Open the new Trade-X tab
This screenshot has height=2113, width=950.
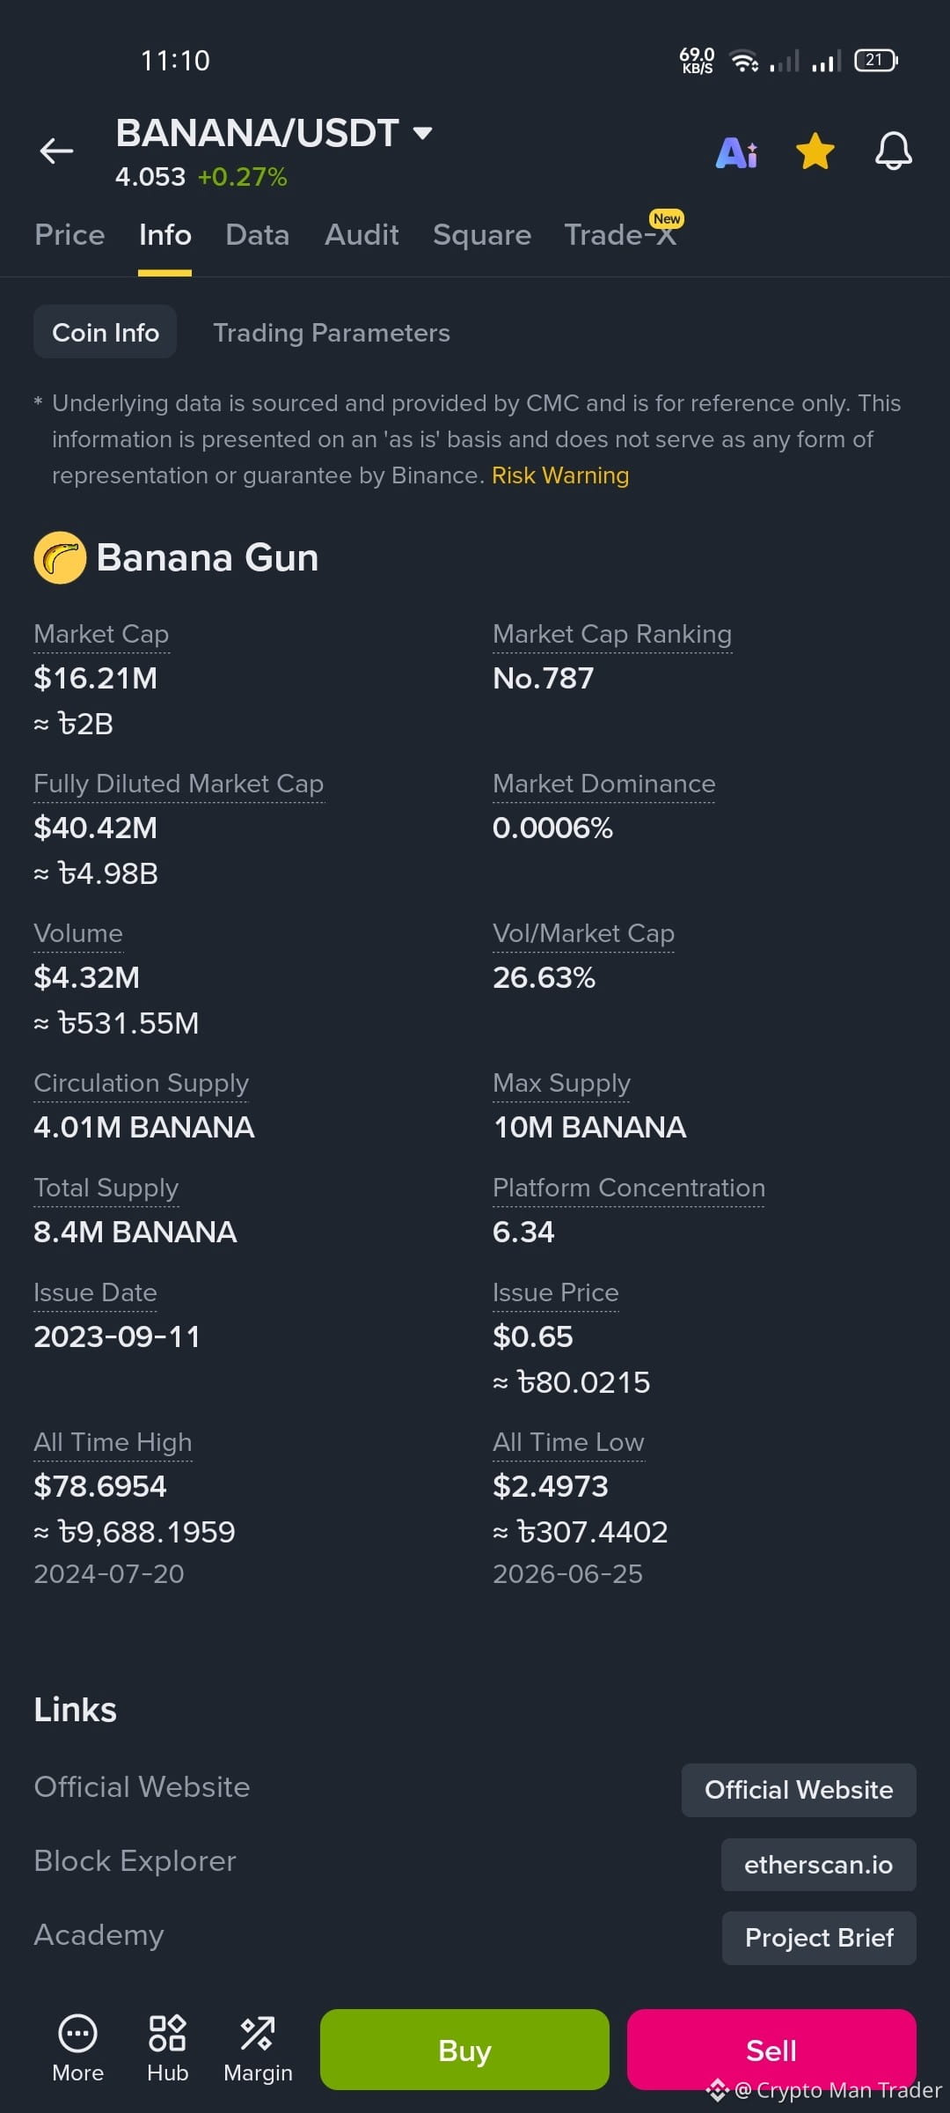coord(621,234)
